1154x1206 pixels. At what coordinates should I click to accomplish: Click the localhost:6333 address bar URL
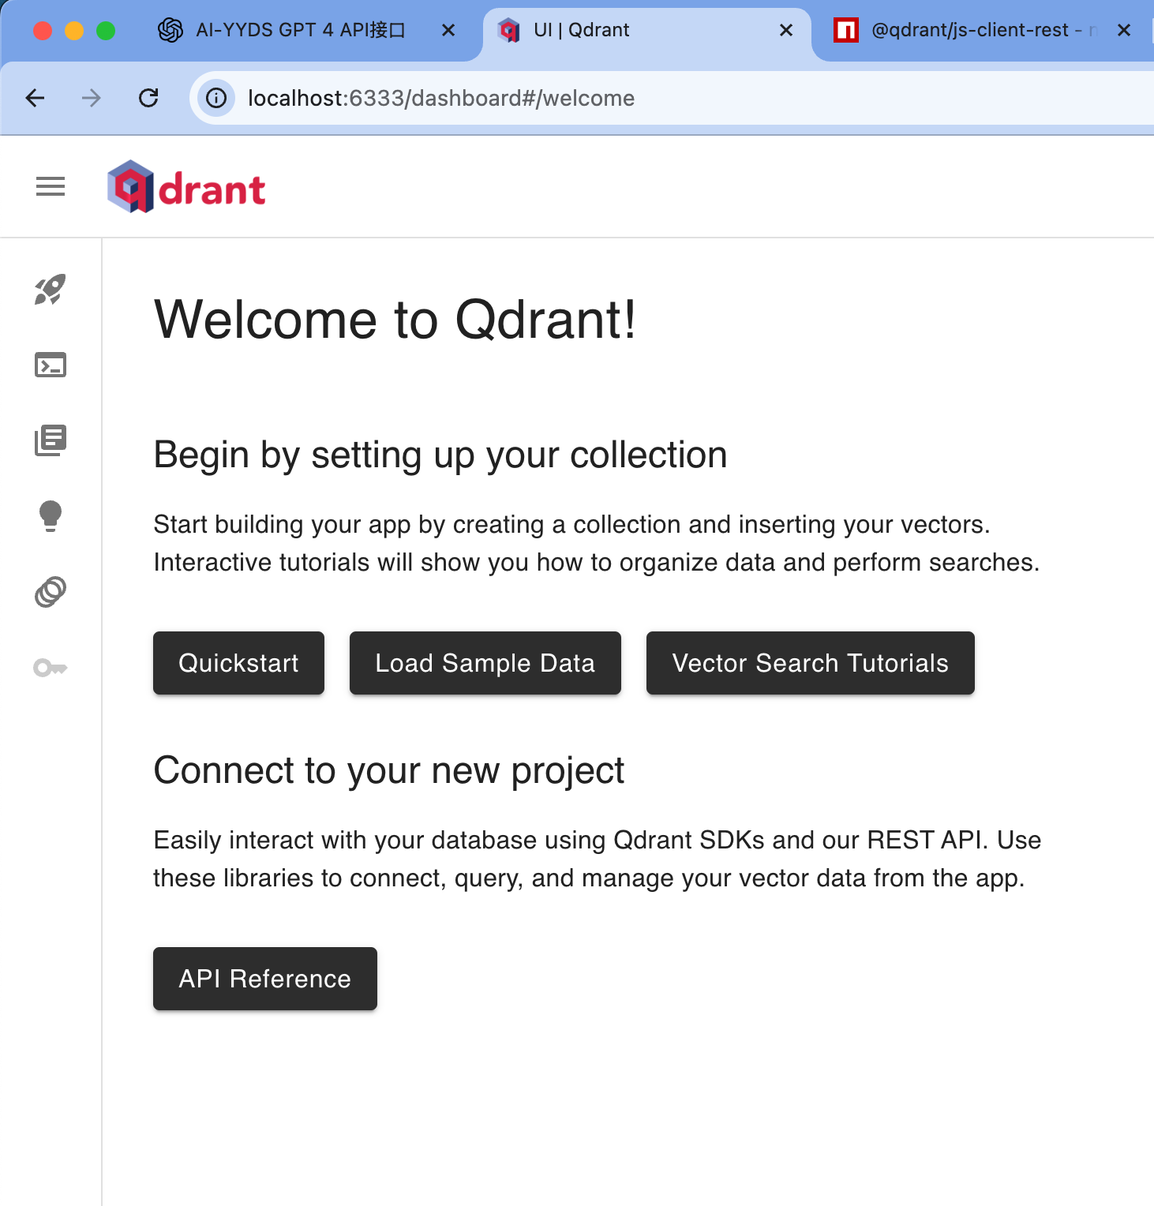441,98
